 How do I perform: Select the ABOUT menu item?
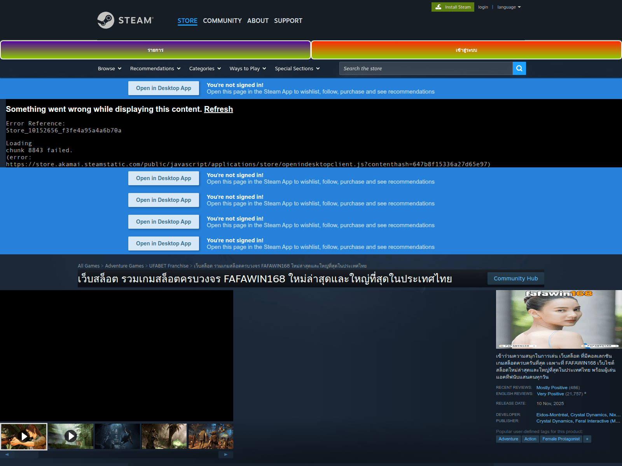coord(258,21)
